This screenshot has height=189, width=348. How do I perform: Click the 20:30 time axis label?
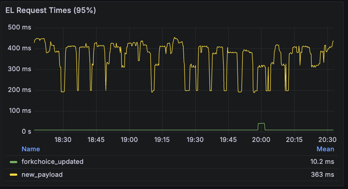click(x=327, y=139)
